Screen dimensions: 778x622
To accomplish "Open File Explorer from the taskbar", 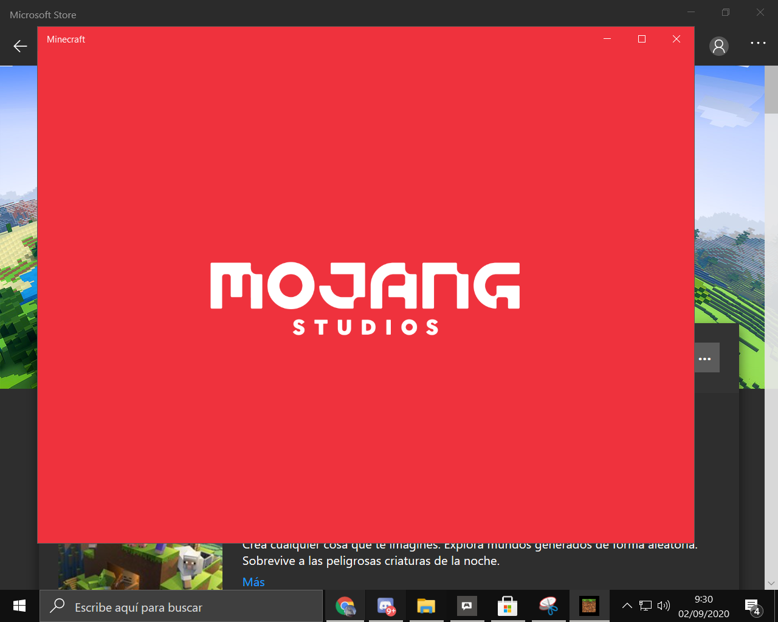I will click(x=426, y=606).
